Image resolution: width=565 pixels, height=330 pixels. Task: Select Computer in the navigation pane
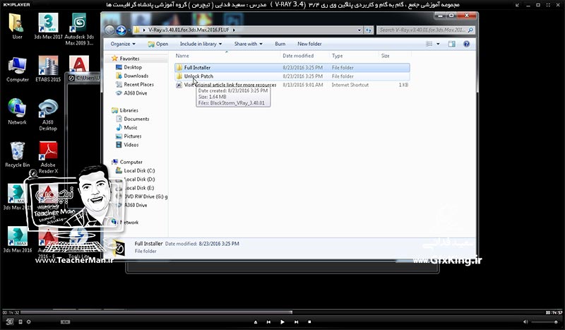(127, 163)
